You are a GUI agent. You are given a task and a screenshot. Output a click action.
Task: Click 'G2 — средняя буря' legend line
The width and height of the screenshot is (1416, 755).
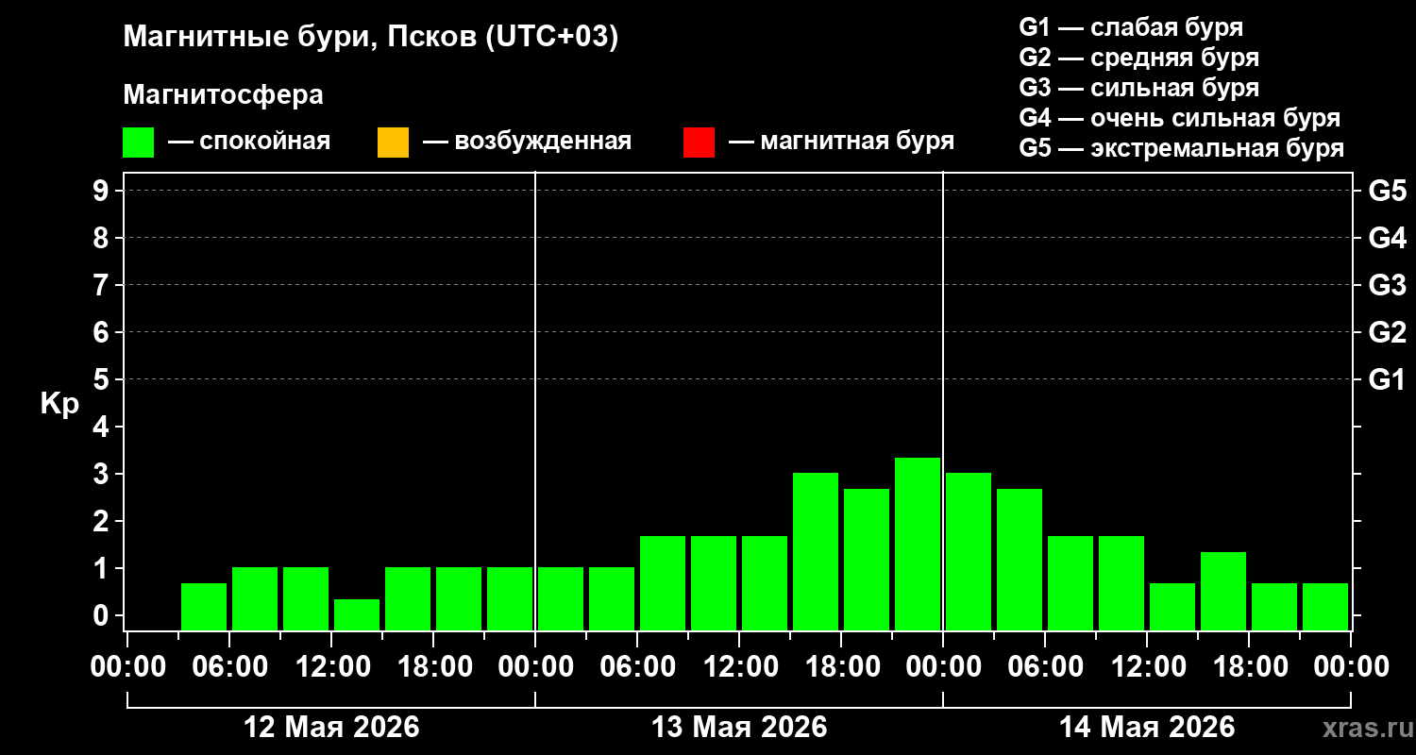(1138, 58)
